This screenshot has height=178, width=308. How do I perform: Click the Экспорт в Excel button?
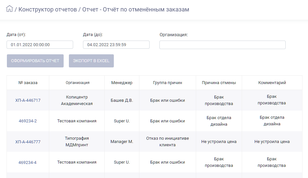91,61
